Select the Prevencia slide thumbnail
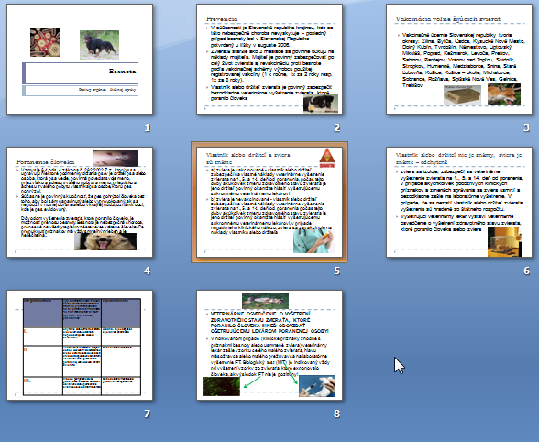The image size is (539, 442). click(269, 59)
